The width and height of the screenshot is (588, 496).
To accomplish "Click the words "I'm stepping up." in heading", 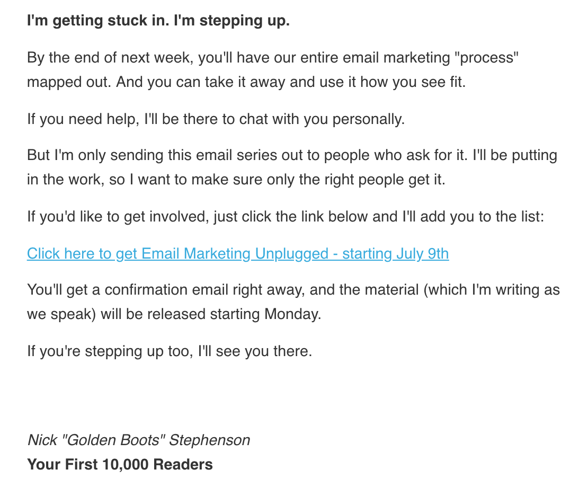I will click(x=231, y=20).
